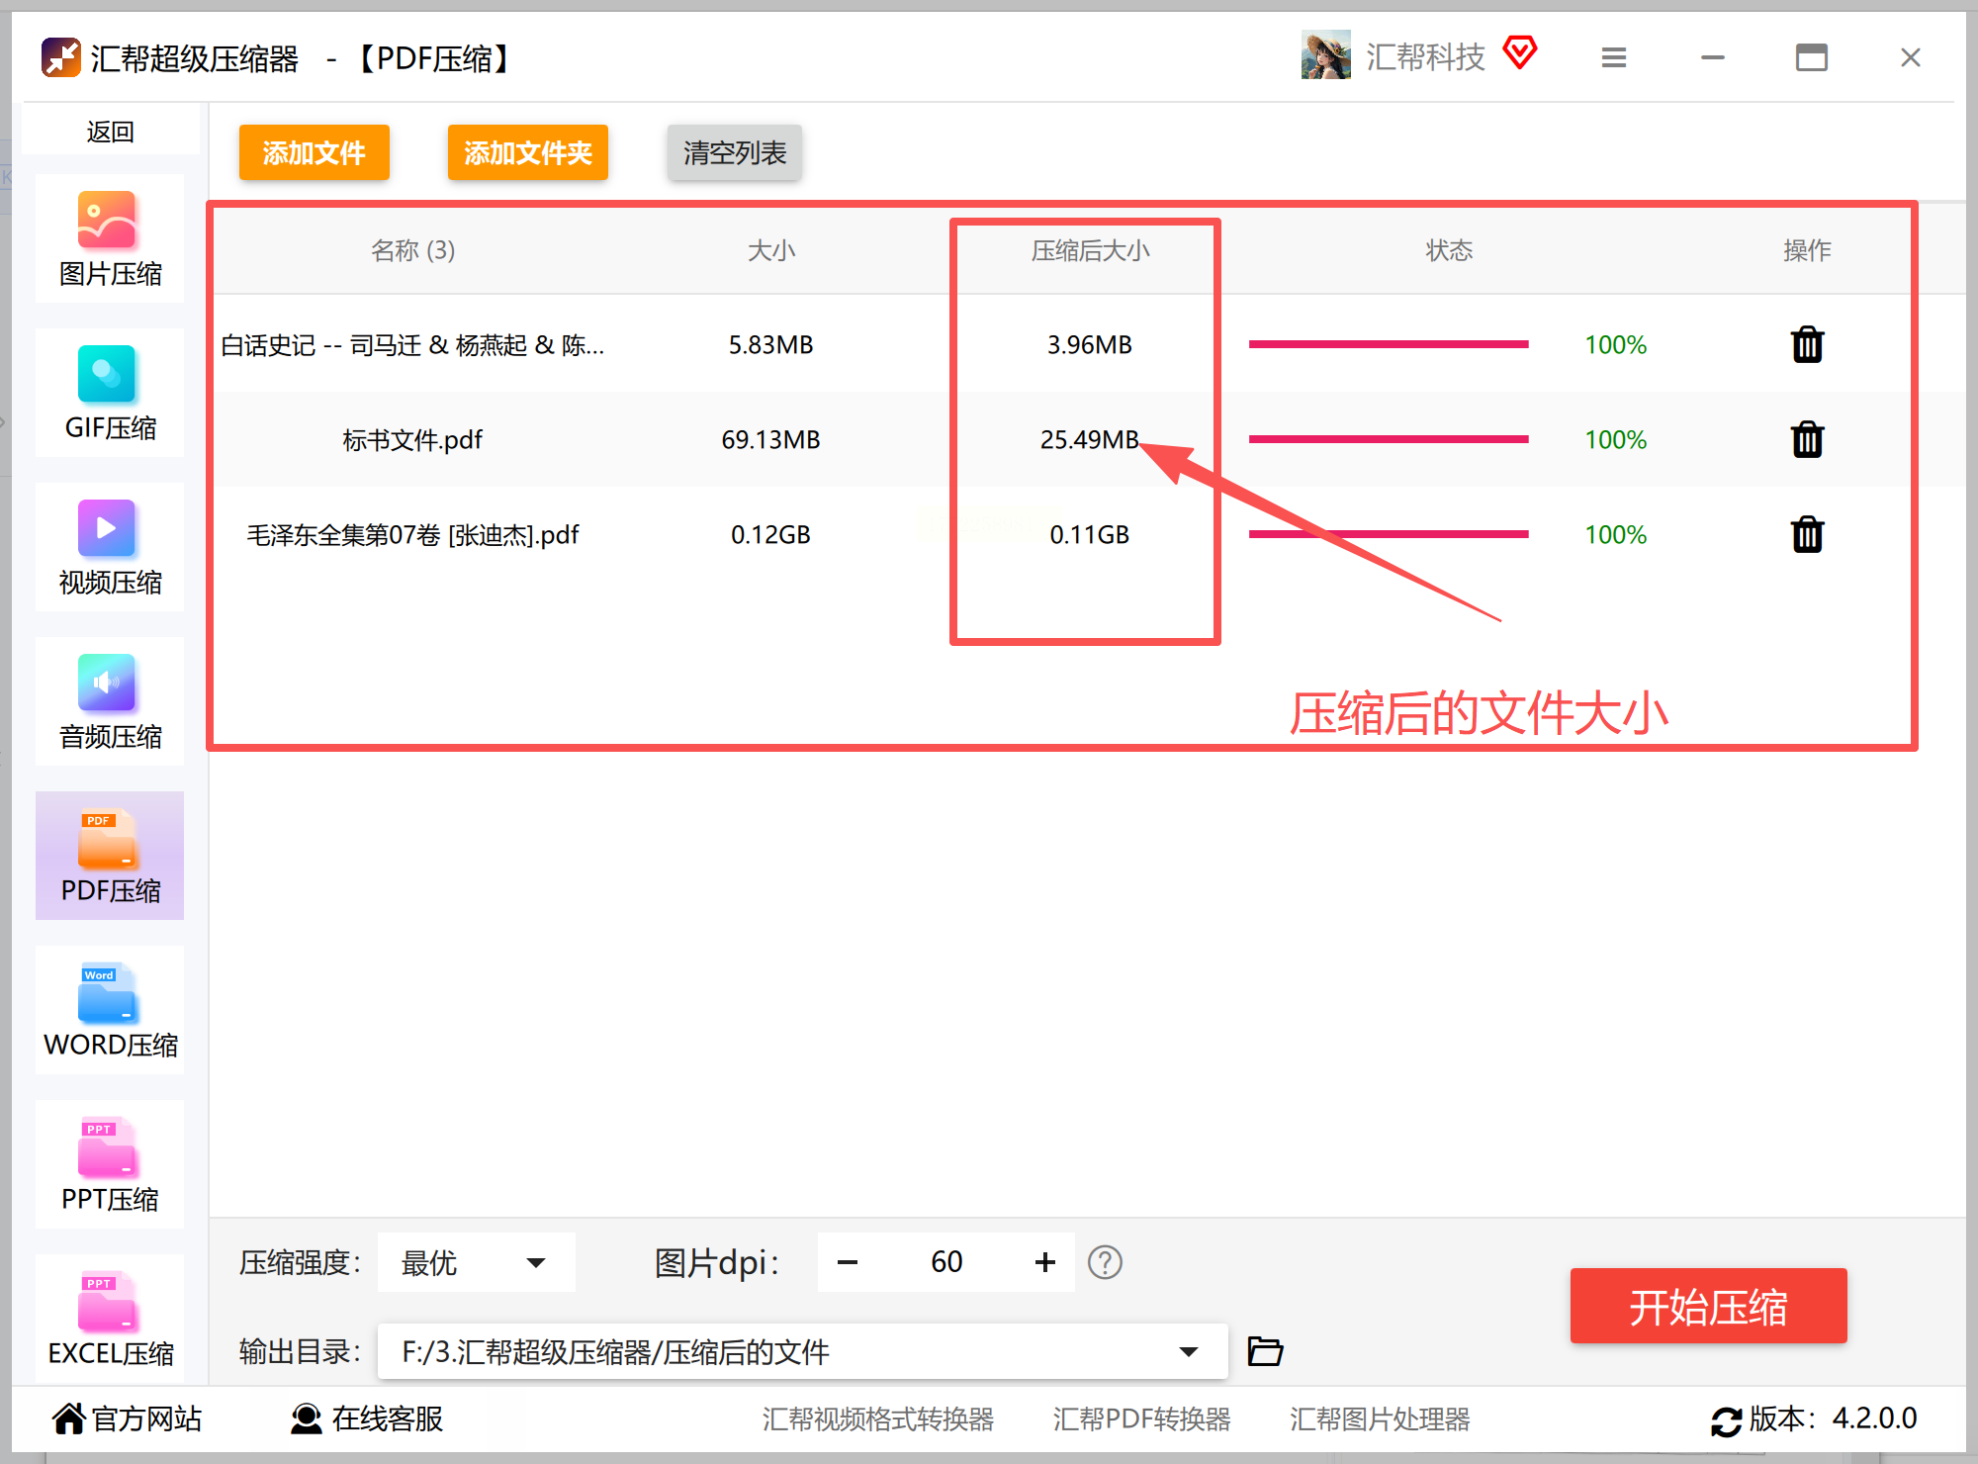Select the PPT压缩 tool

coord(109,1165)
